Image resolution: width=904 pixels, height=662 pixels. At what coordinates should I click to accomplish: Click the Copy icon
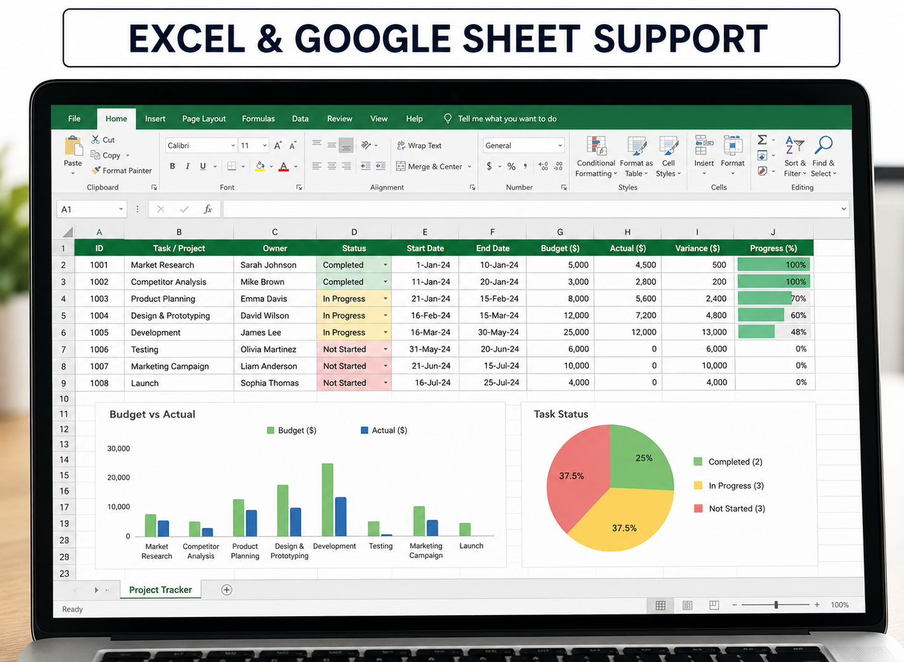pyautogui.click(x=96, y=155)
